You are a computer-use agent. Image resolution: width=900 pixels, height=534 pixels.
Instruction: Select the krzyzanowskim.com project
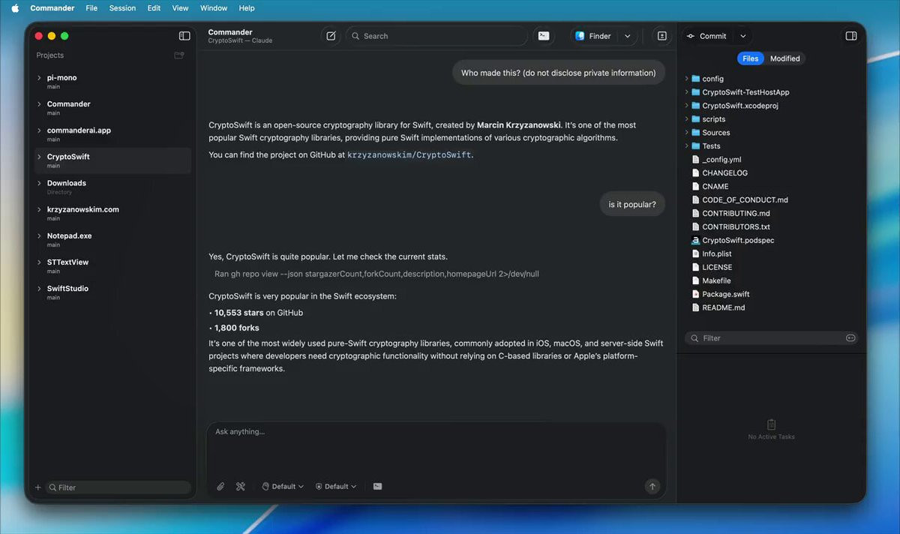111,214
